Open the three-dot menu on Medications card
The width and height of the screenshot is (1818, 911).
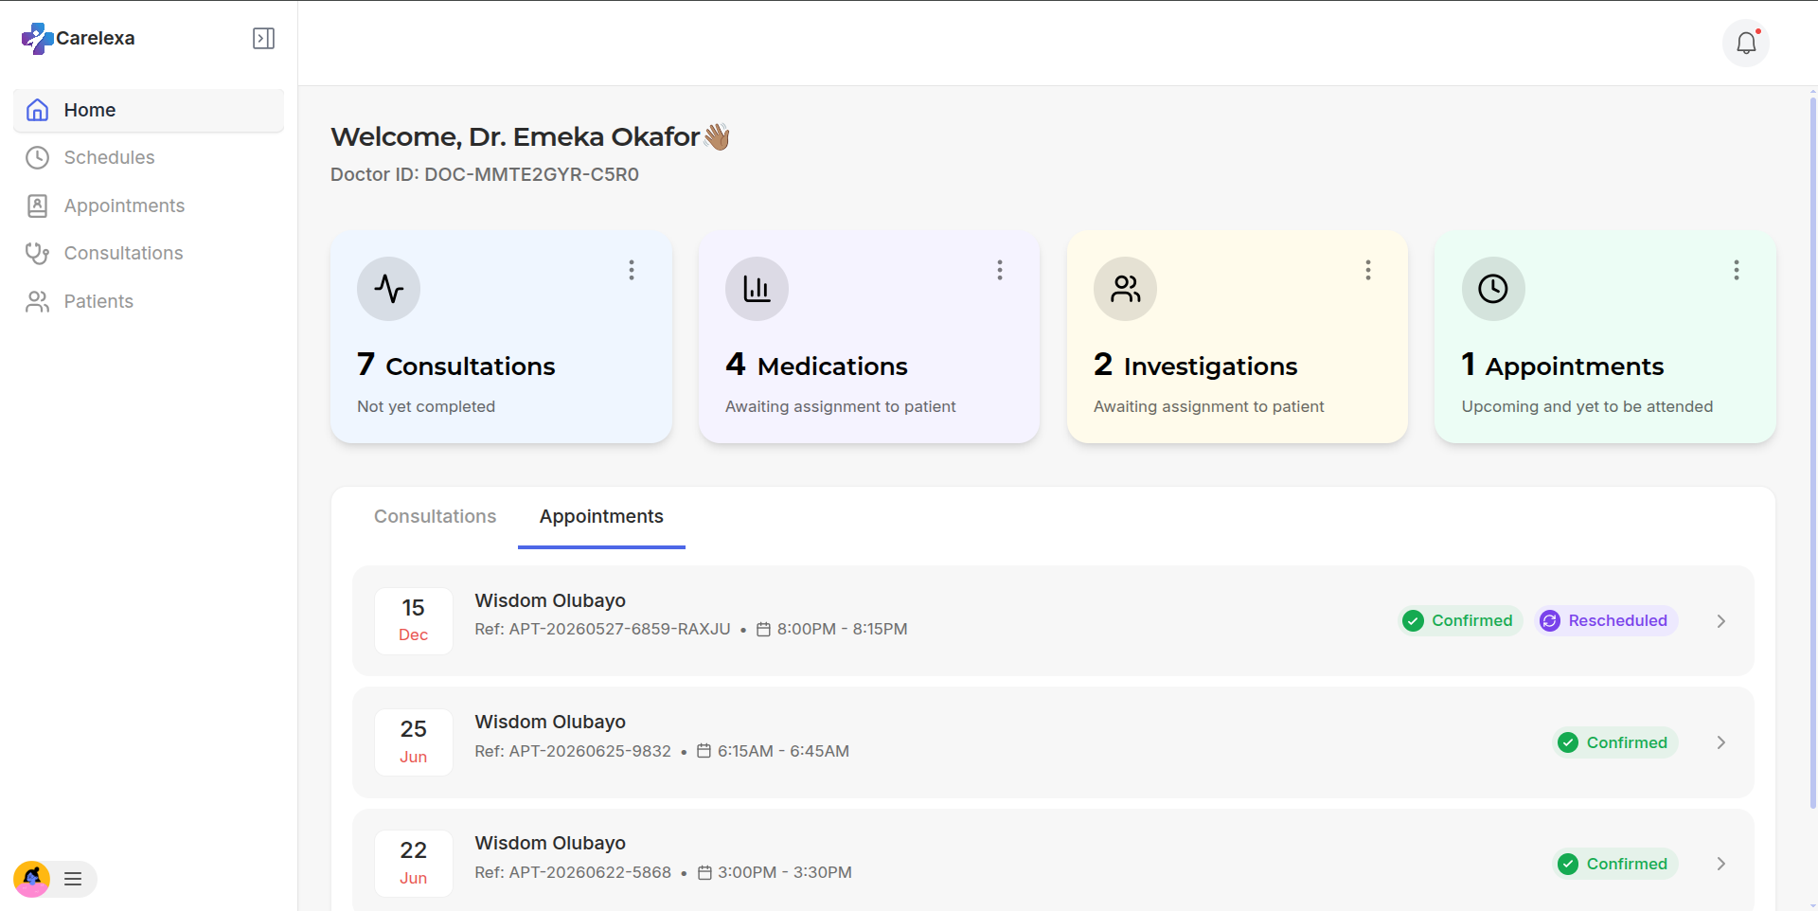1000,270
